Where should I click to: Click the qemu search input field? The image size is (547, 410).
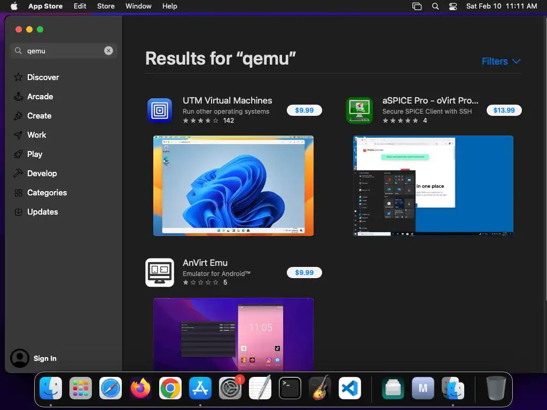[64, 51]
